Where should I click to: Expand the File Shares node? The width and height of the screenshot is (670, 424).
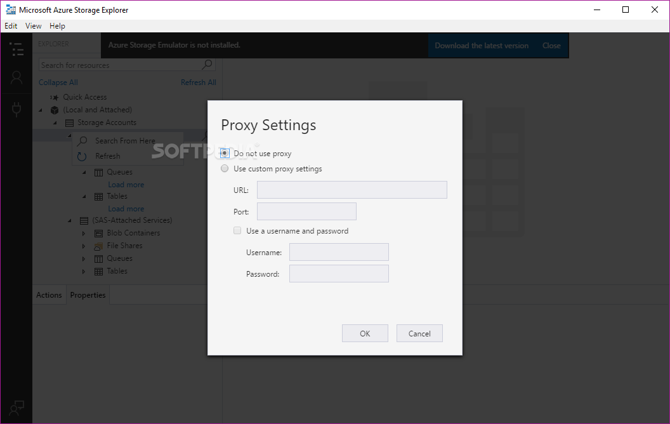(84, 246)
